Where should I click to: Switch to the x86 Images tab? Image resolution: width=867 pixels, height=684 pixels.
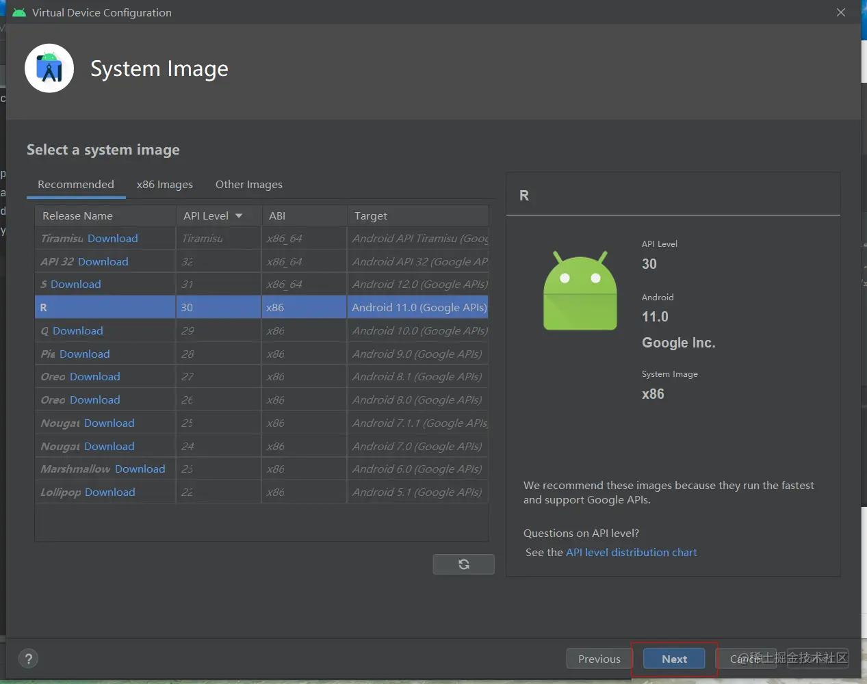(x=165, y=185)
